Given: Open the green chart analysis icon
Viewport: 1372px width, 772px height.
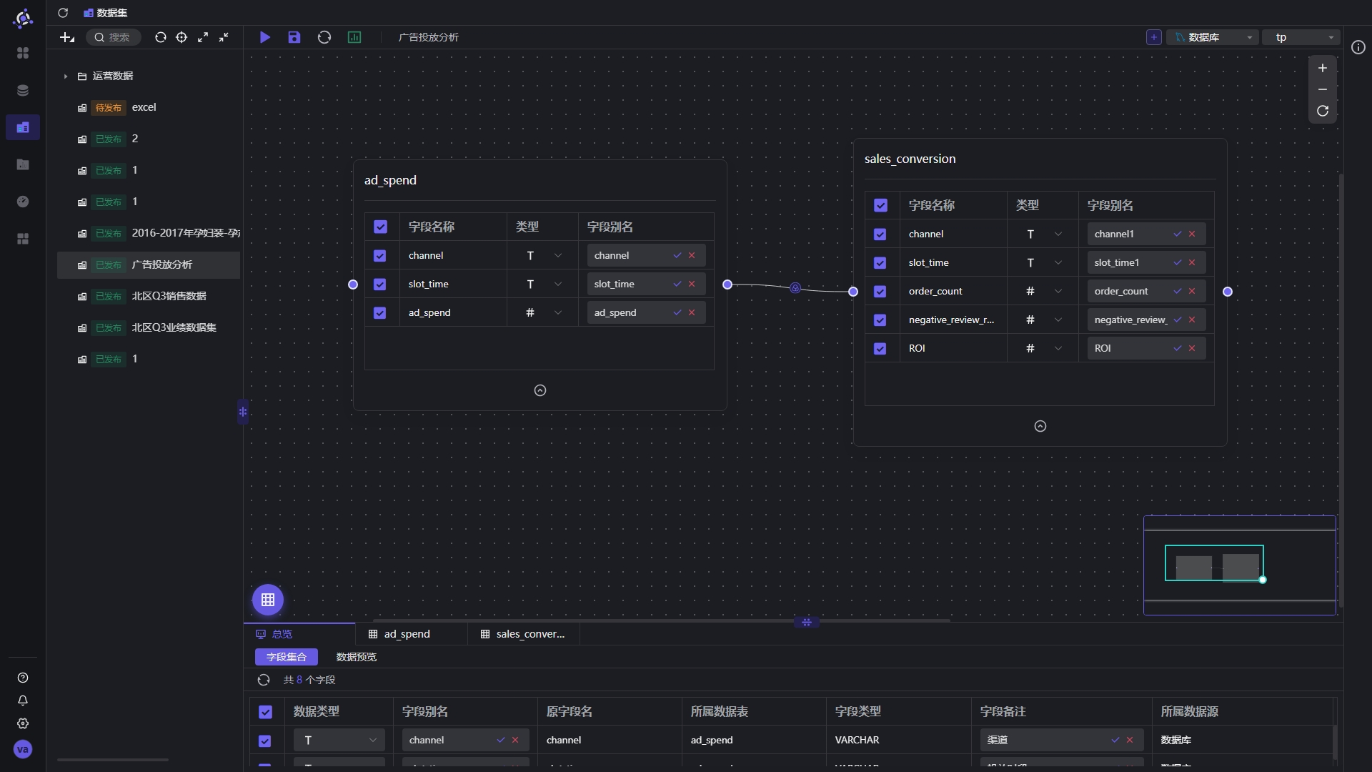Looking at the screenshot, I should 354,37.
